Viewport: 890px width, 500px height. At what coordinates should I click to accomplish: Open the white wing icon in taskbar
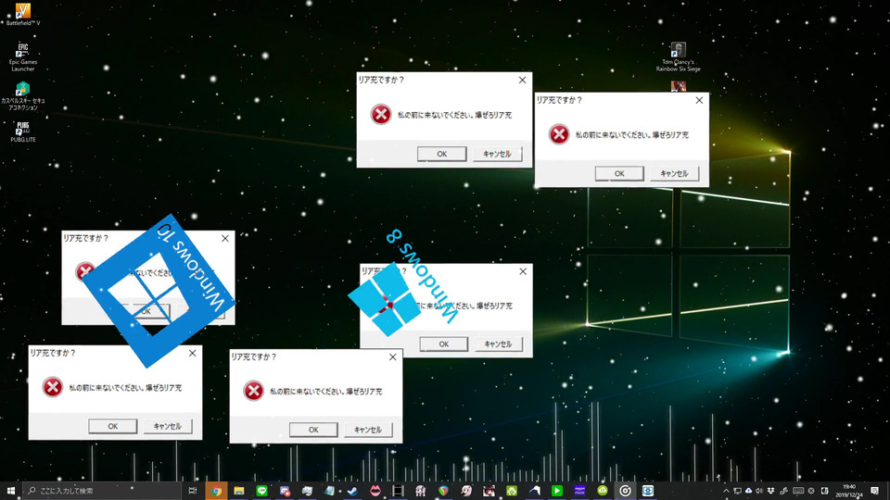click(x=535, y=491)
